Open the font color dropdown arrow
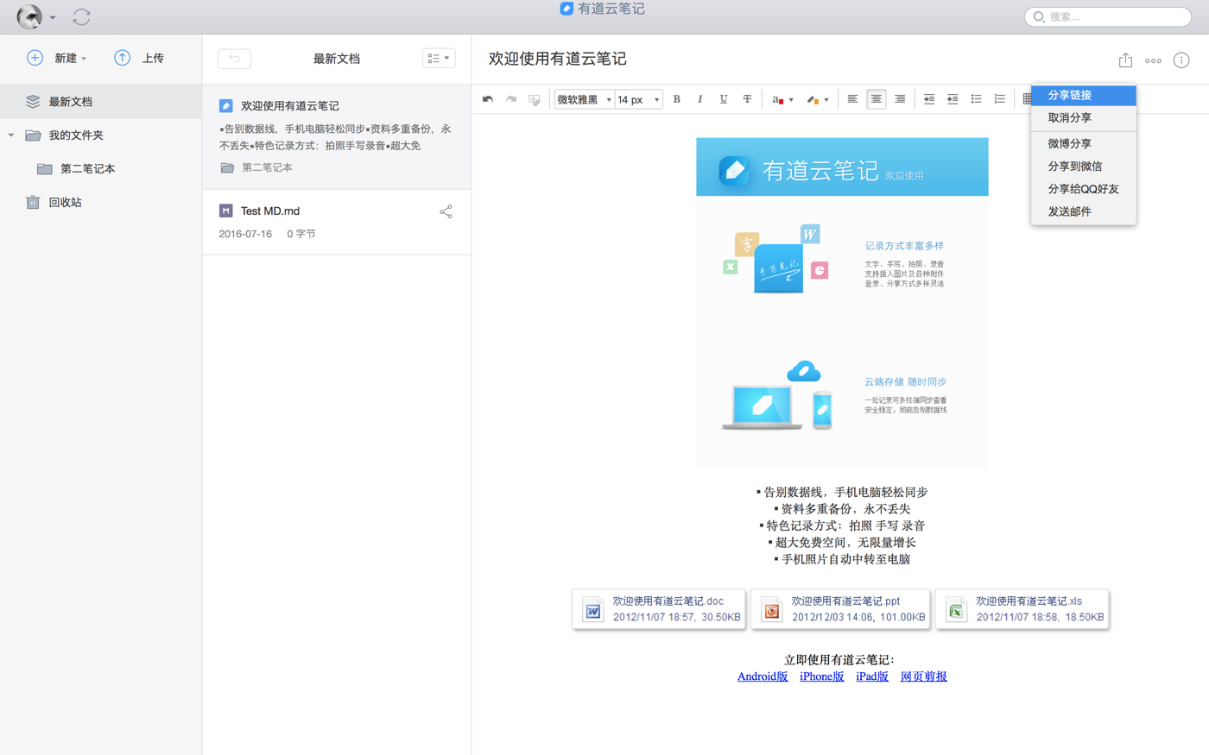The image size is (1209, 755). (x=791, y=100)
